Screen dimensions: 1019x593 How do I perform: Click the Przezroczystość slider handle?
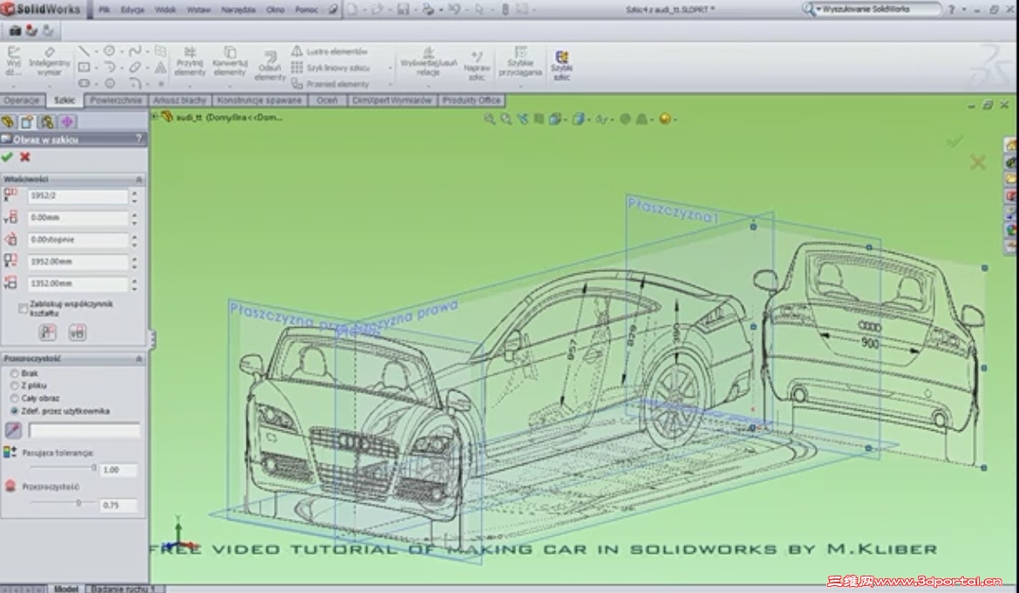[x=78, y=502]
